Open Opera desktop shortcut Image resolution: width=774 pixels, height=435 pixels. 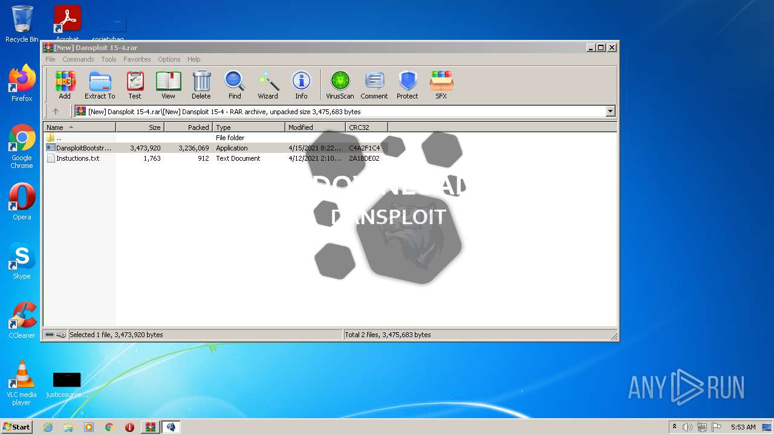(22, 202)
